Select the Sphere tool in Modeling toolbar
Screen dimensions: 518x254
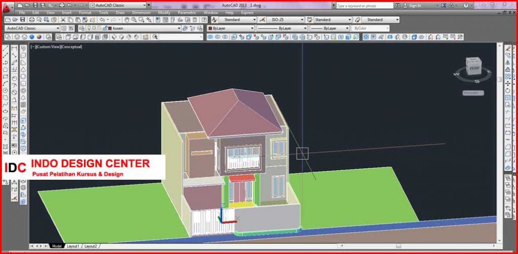point(23,76)
